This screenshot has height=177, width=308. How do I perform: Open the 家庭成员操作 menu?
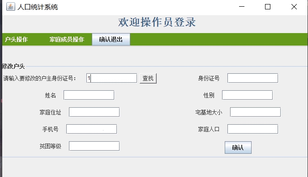(67, 39)
